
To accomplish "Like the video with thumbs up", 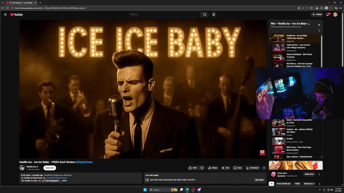I will click(192, 168).
